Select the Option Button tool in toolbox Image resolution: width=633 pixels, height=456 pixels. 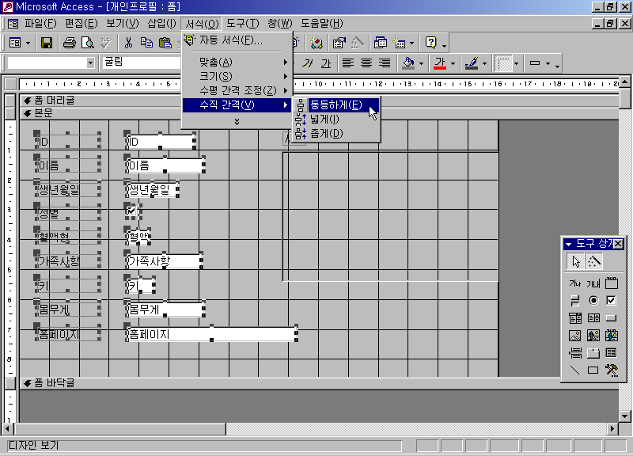[x=593, y=301]
